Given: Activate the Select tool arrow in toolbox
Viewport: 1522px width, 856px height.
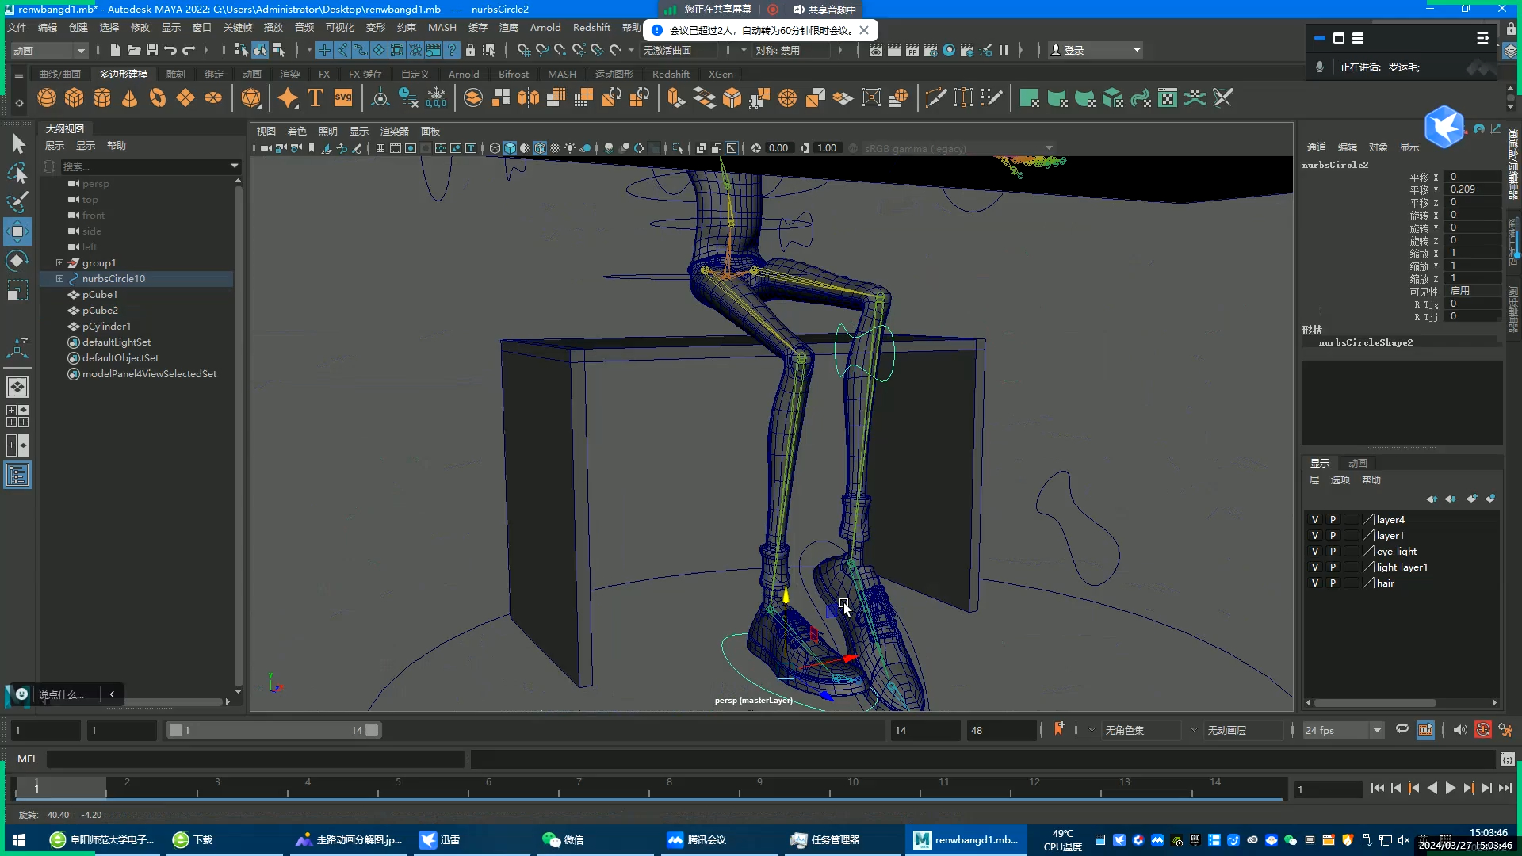Looking at the screenshot, I should point(17,143).
